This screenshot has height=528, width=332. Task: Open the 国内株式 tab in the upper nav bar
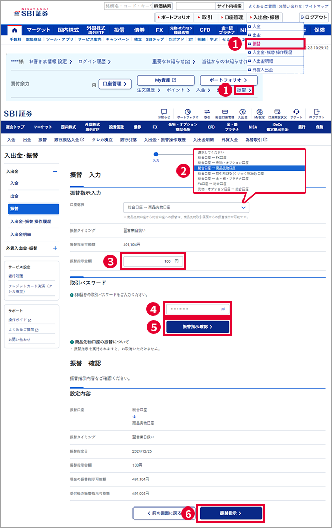tap(68, 30)
